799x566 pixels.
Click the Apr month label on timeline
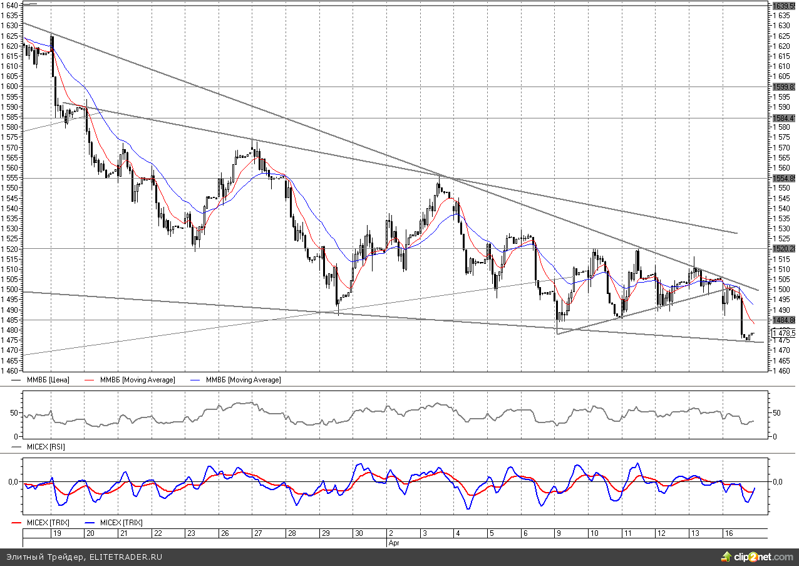pos(394,542)
